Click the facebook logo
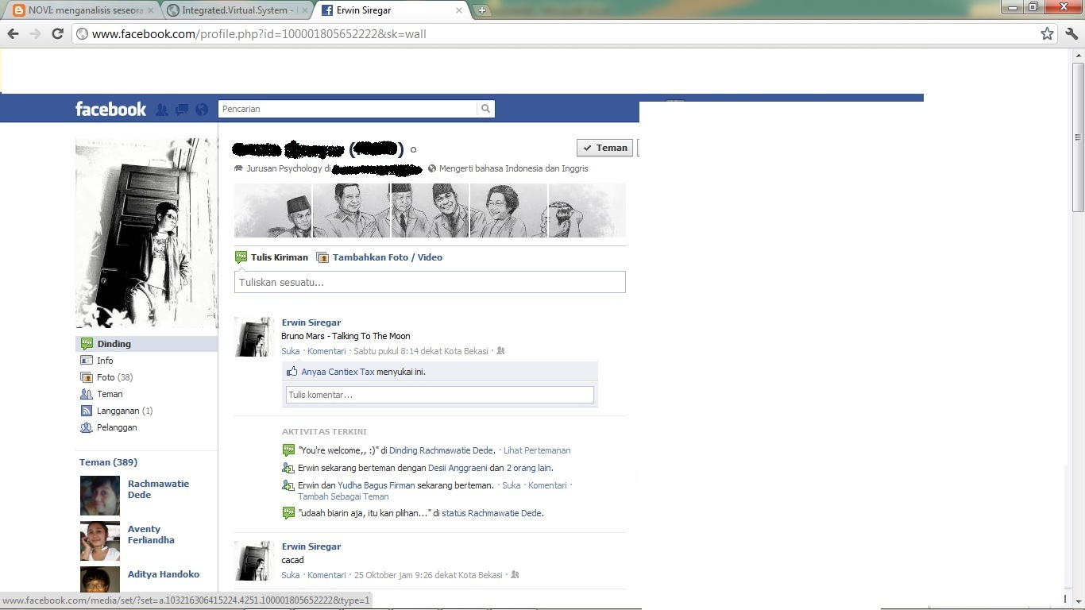This screenshot has width=1085, height=610. (110, 109)
